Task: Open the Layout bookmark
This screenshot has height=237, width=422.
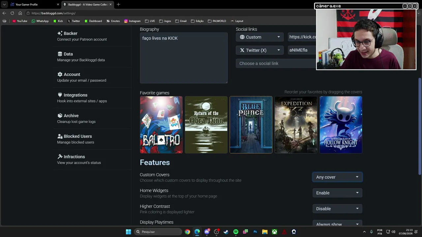Action: point(237,21)
